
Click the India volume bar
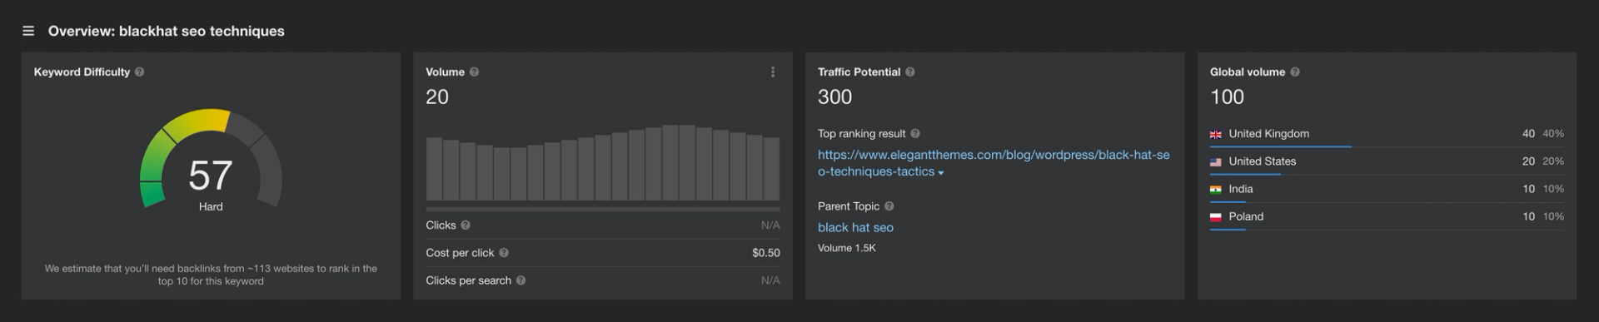[1228, 201]
